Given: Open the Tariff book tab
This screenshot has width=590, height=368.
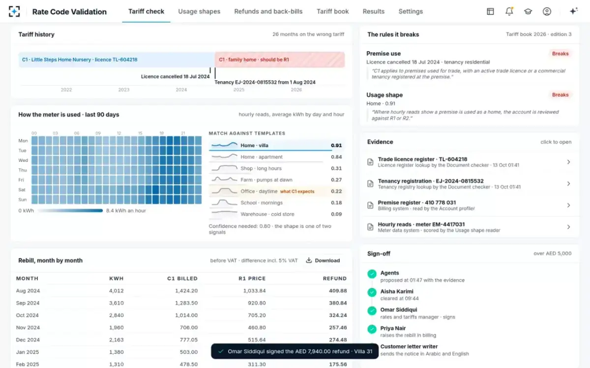Looking at the screenshot, I should click(x=332, y=11).
